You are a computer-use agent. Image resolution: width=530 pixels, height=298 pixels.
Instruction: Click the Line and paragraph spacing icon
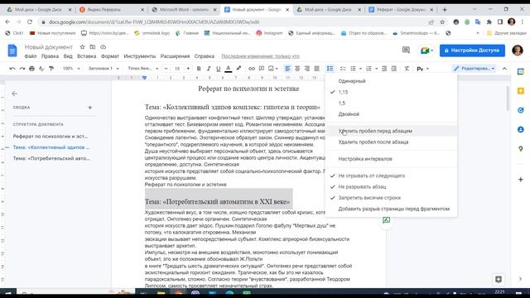click(x=330, y=69)
